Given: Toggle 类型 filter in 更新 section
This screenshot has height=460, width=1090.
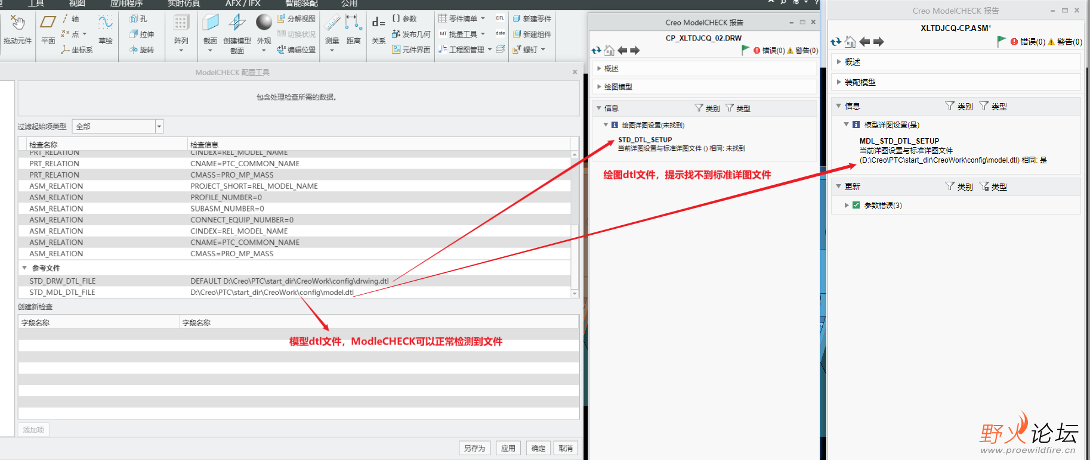Looking at the screenshot, I should coord(993,187).
